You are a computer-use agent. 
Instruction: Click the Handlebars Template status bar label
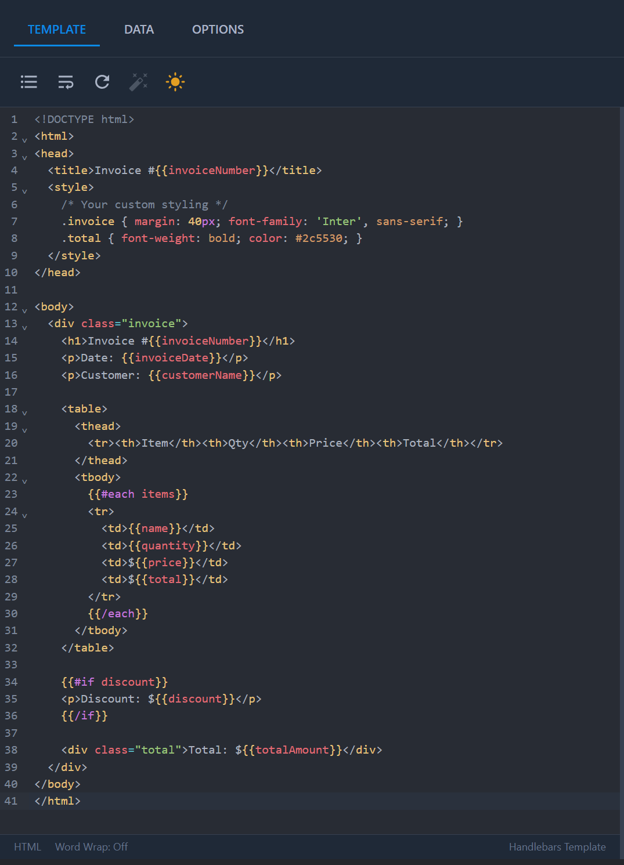557,847
